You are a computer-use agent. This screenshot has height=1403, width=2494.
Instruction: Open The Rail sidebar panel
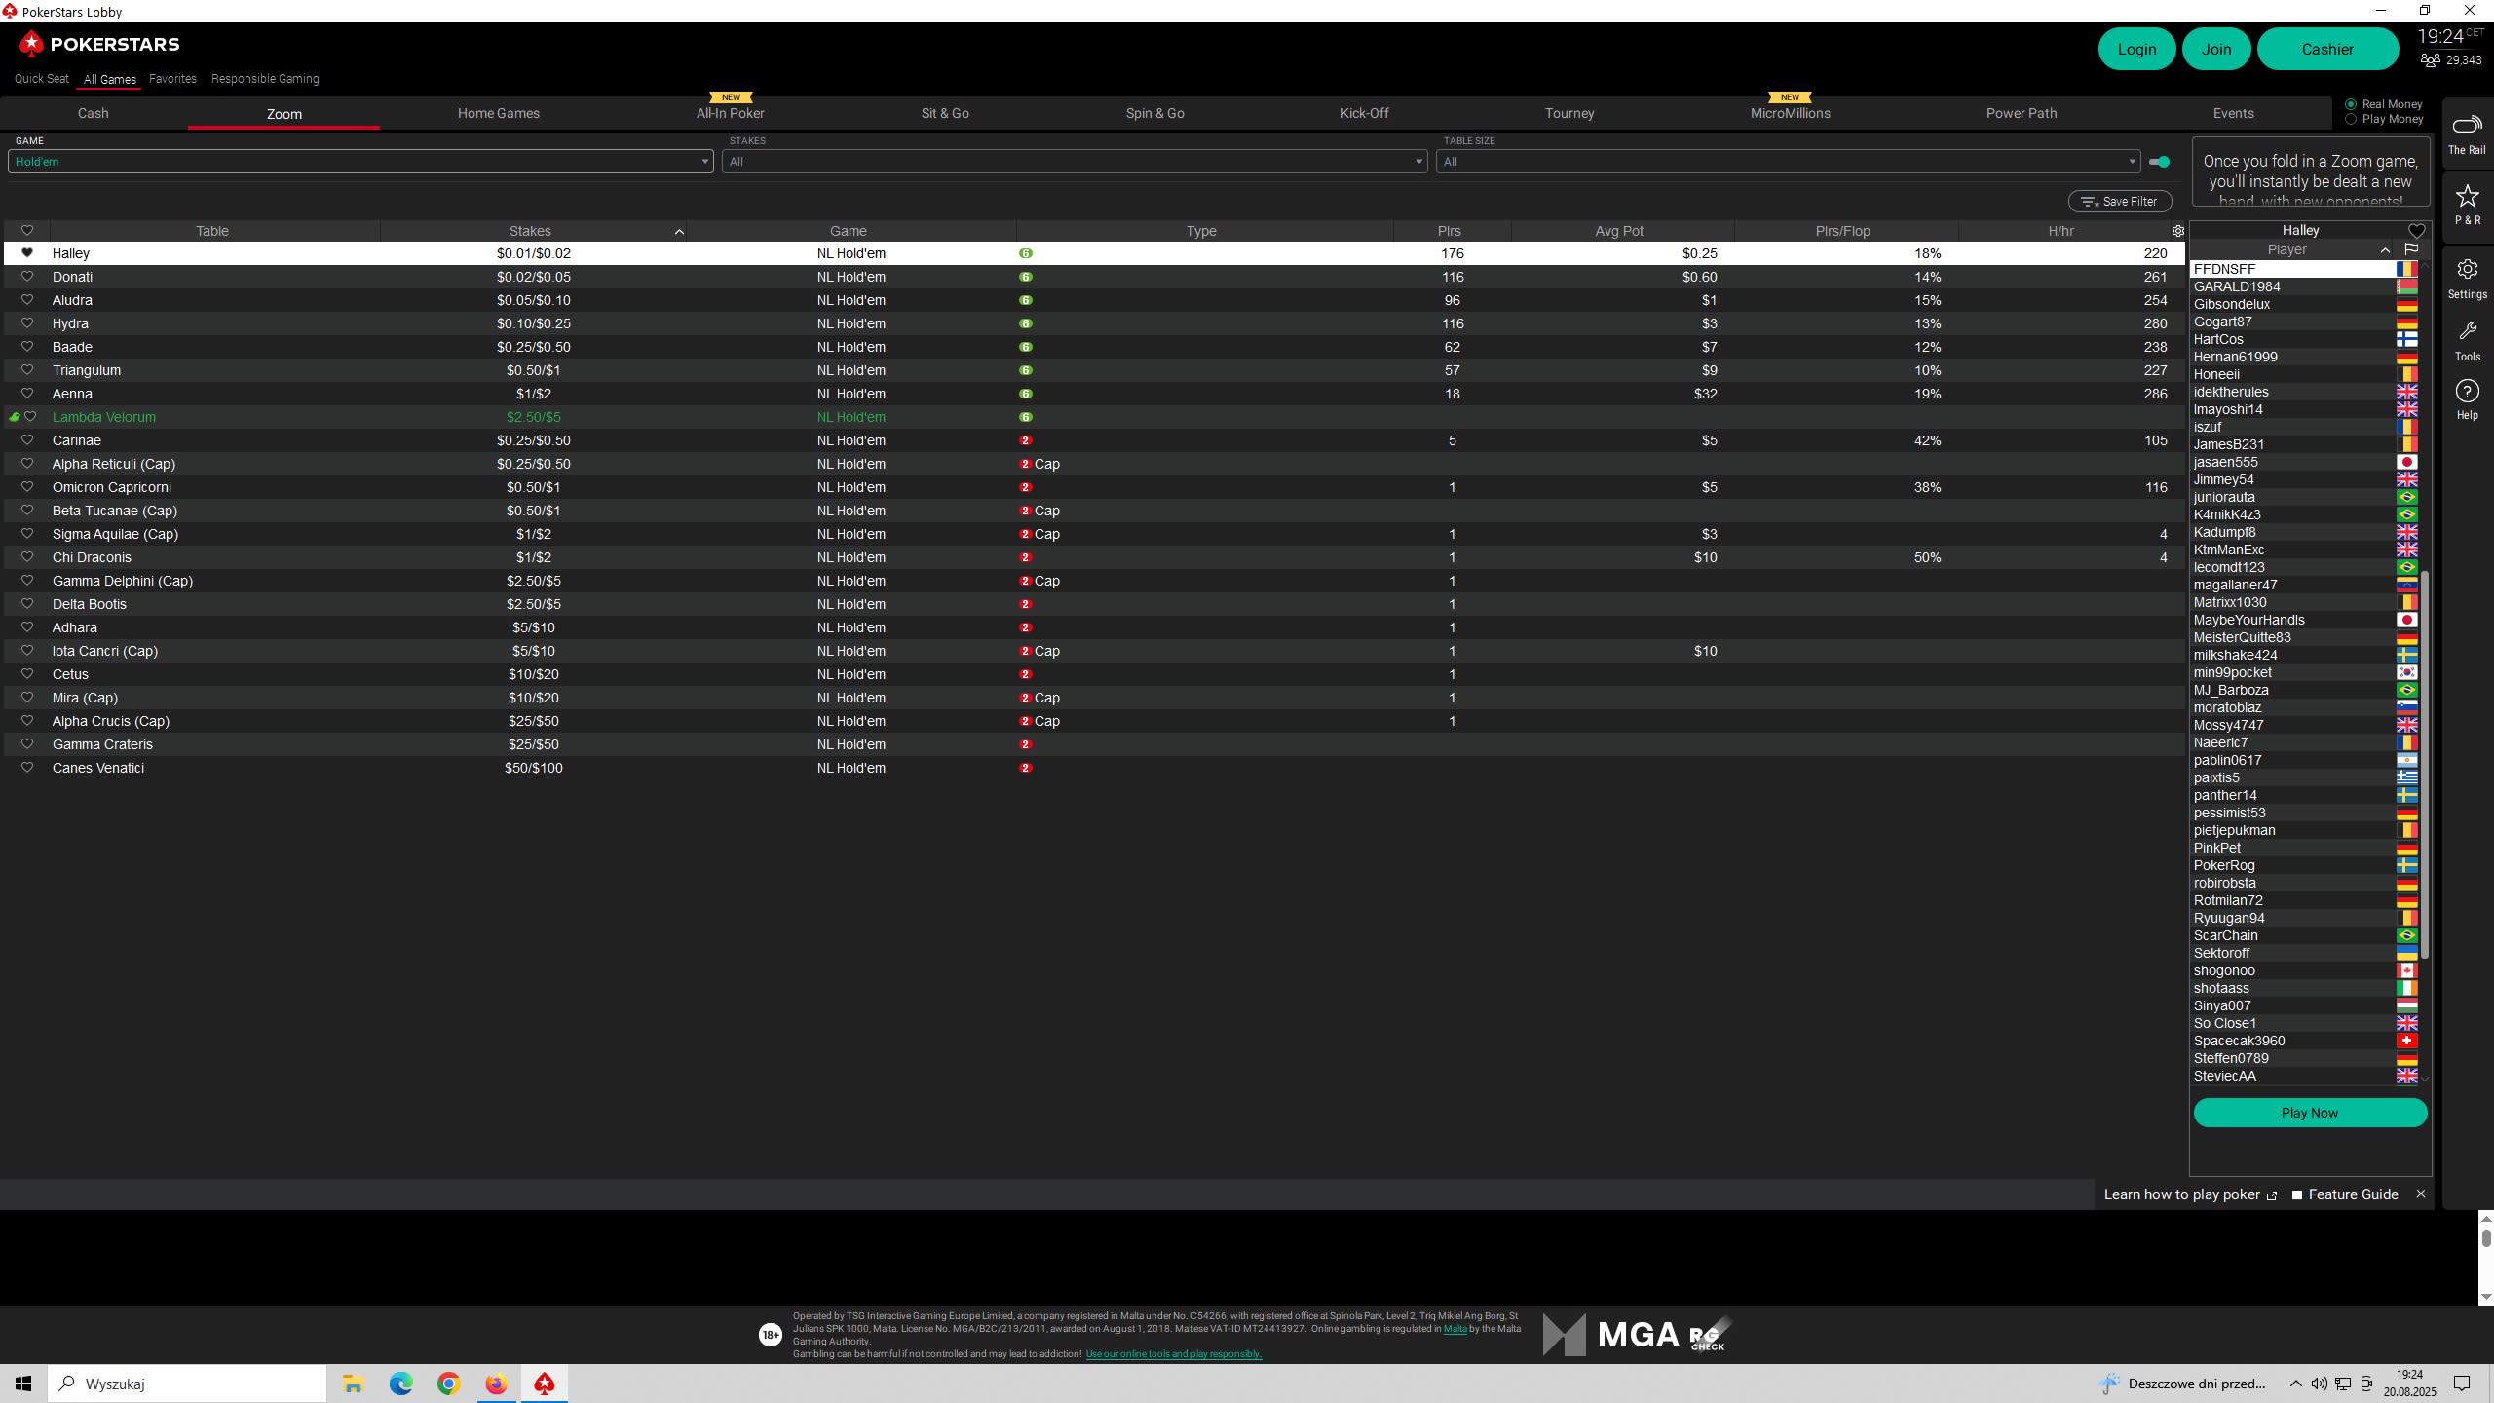[x=2467, y=133]
